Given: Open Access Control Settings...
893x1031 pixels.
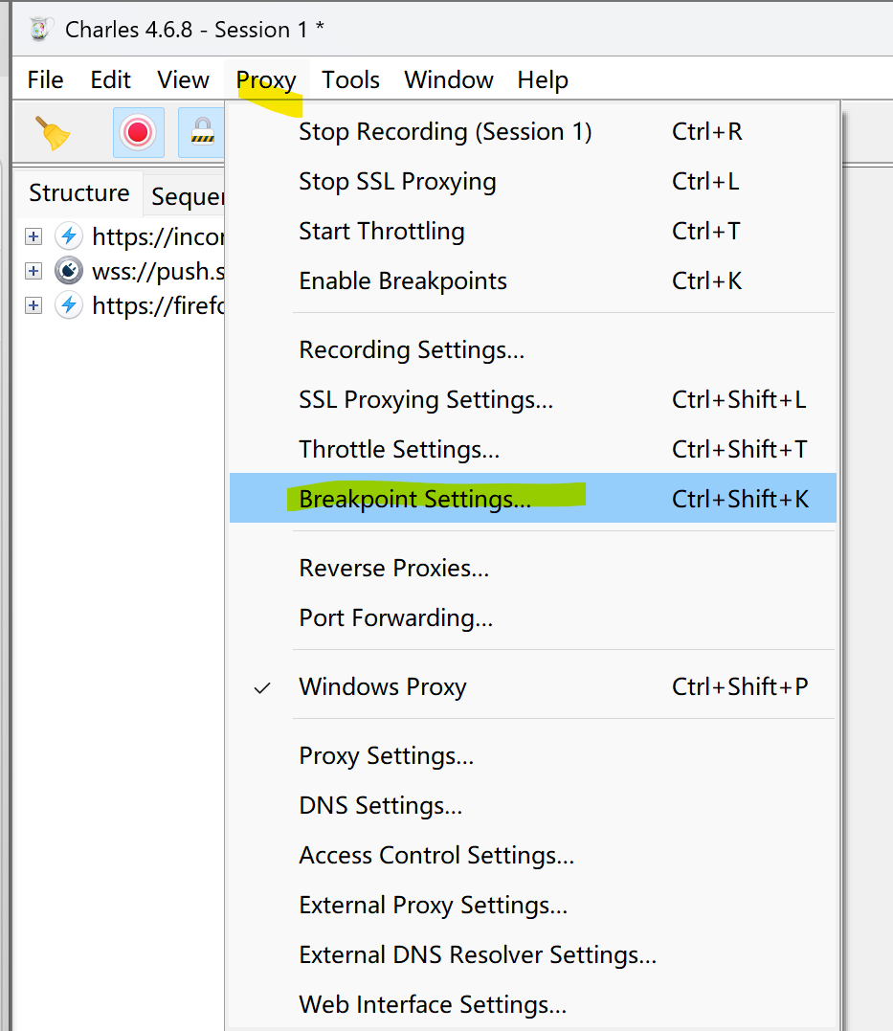Looking at the screenshot, I should [x=533, y=856].
